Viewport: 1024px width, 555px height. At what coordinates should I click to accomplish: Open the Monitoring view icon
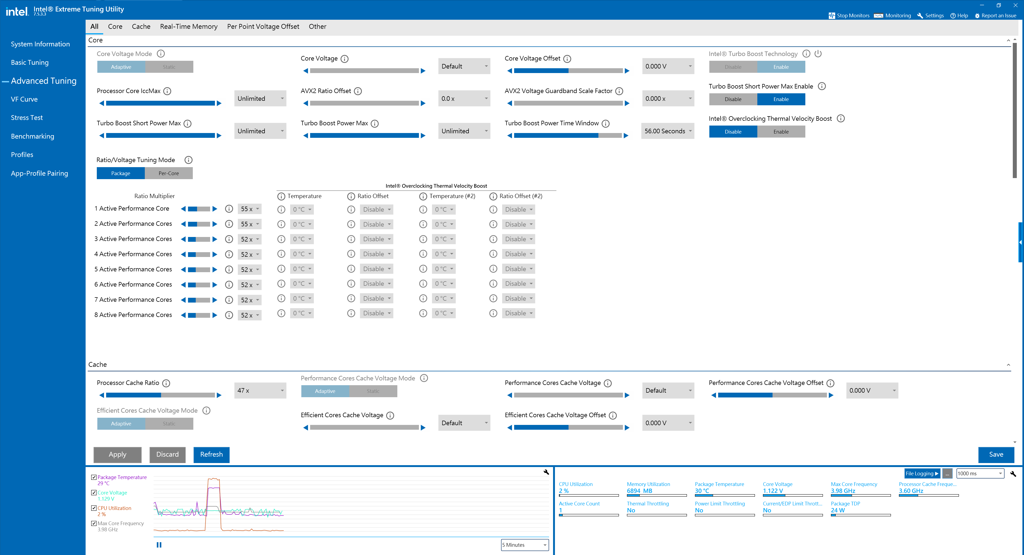[x=878, y=15]
